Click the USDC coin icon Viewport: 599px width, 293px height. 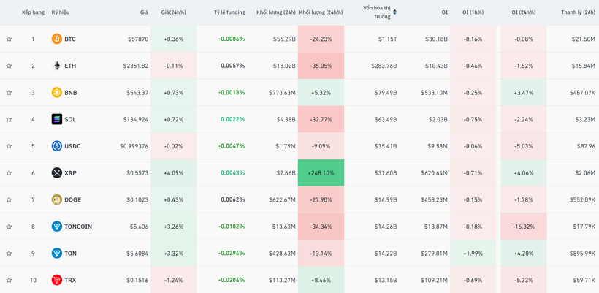[56, 146]
